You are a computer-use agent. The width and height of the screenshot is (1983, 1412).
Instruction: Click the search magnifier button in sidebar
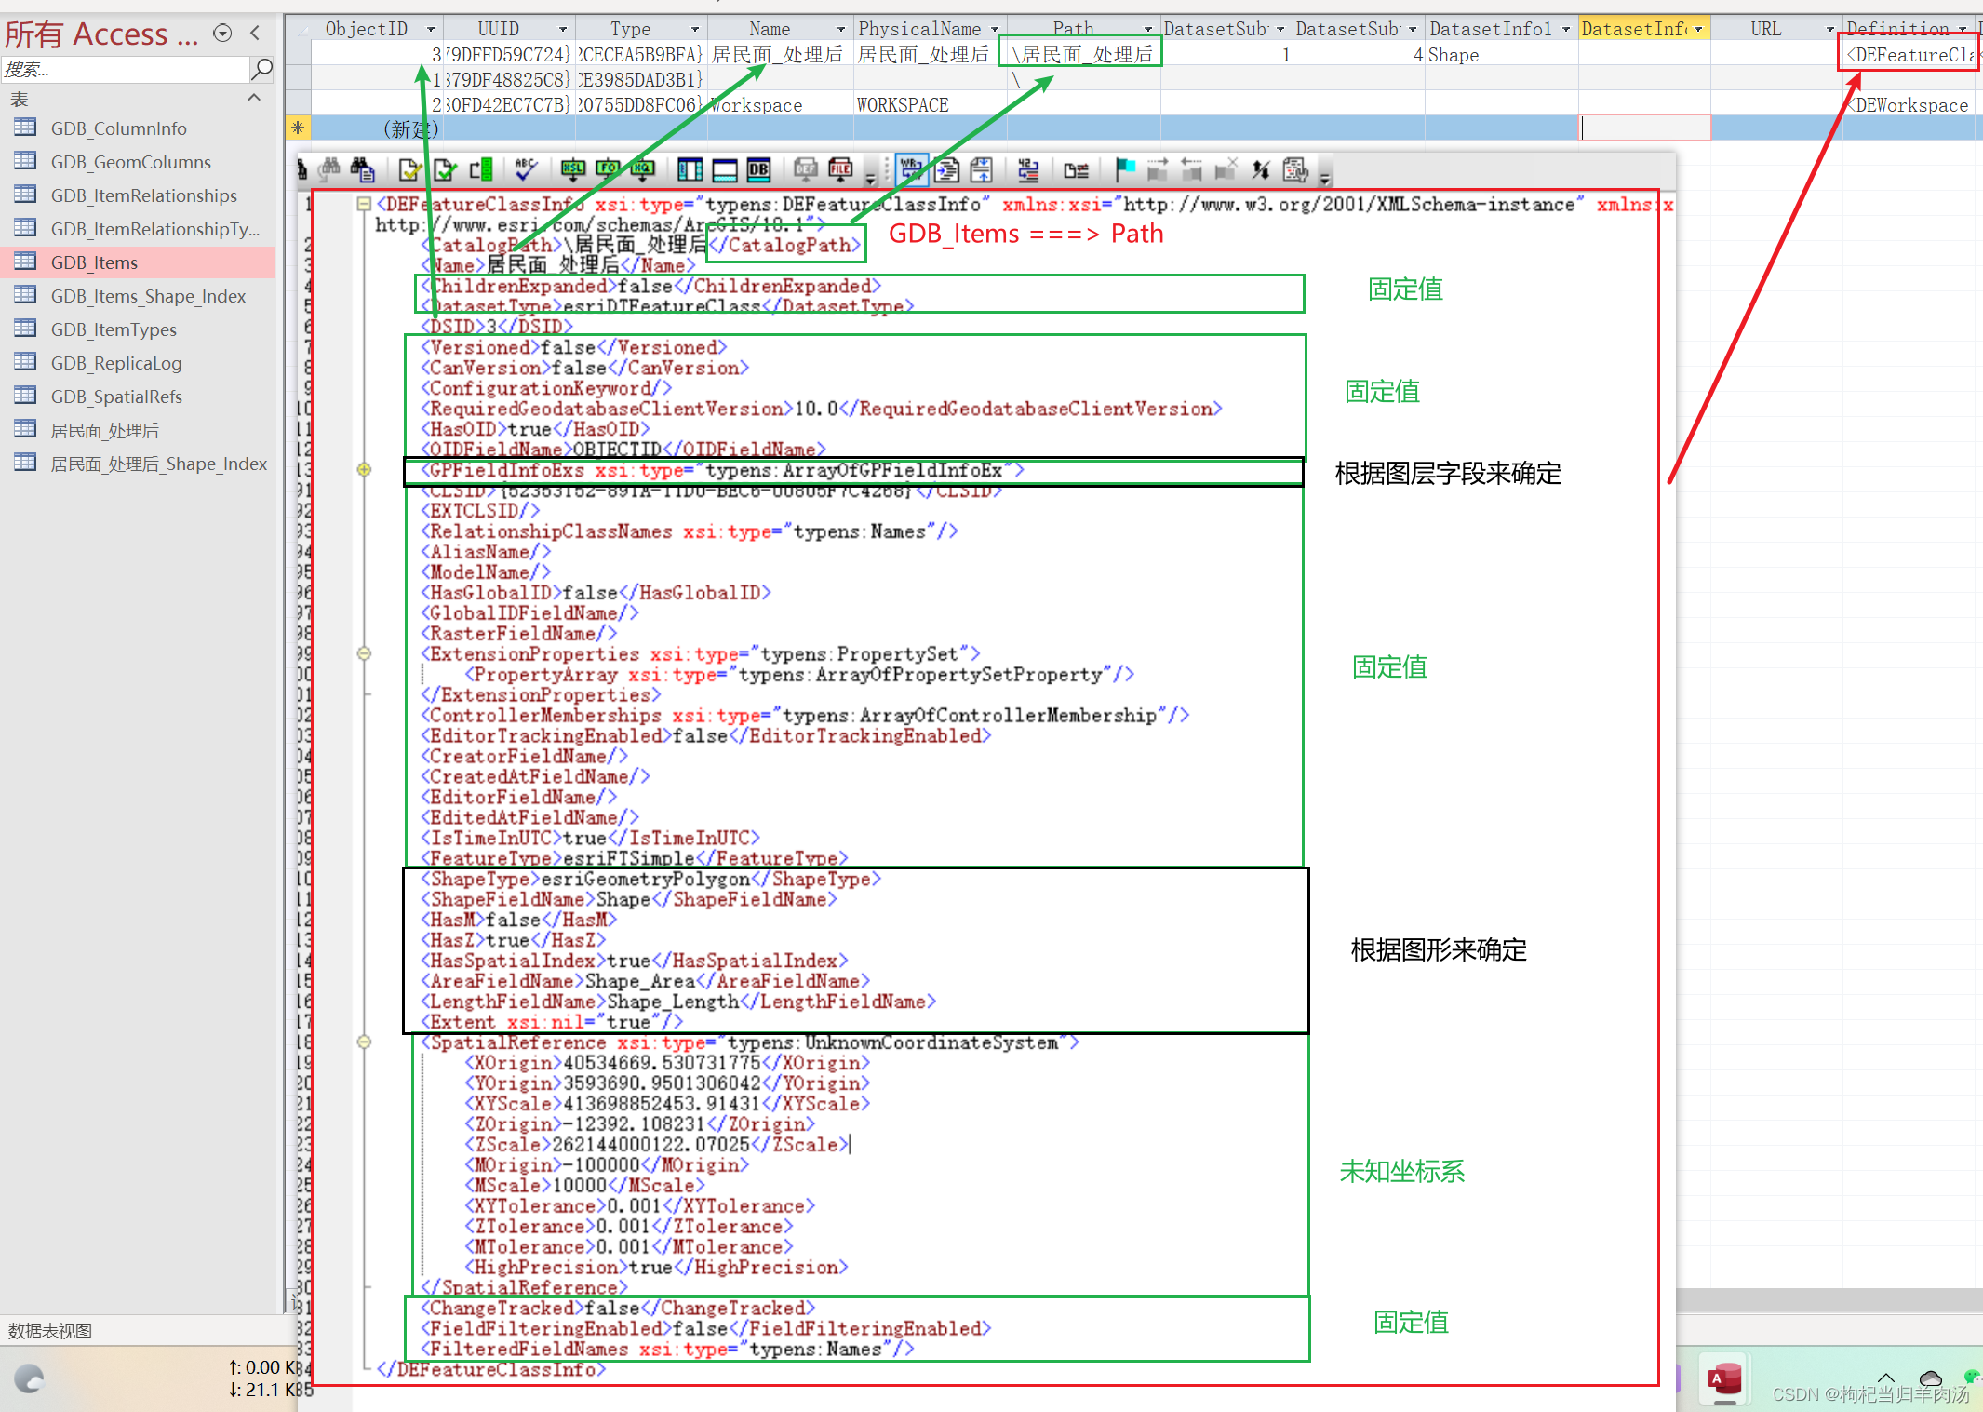click(x=263, y=69)
